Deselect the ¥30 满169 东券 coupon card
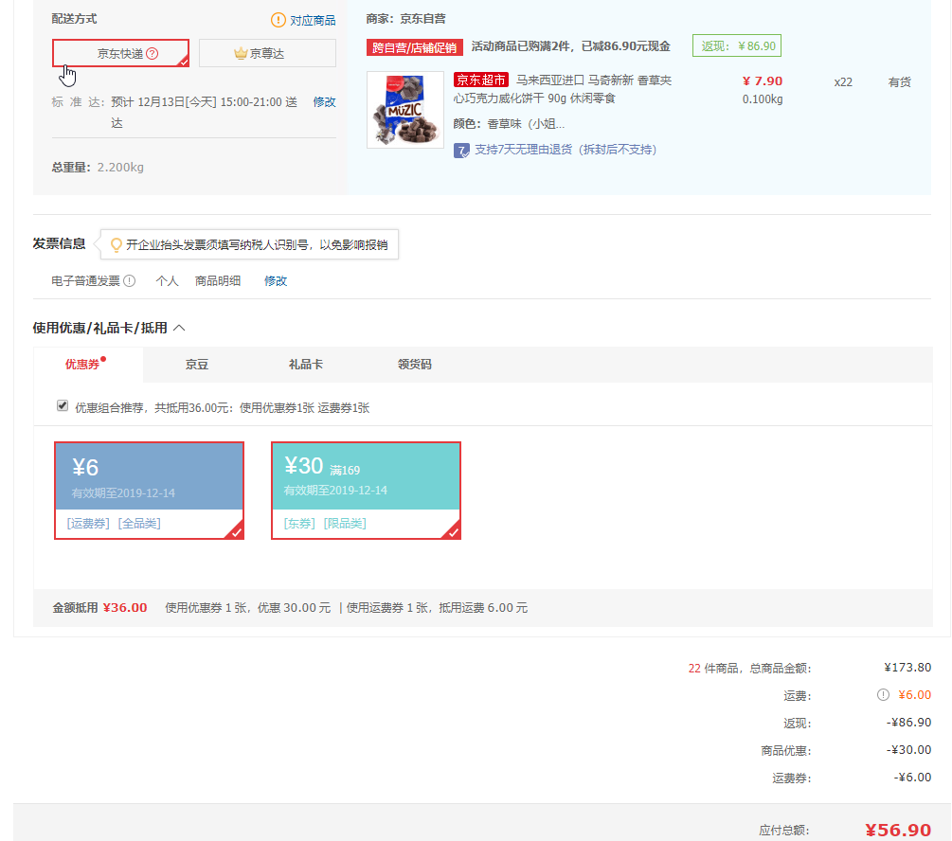This screenshot has width=952, height=841. pyautogui.click(x=366, y=490)
